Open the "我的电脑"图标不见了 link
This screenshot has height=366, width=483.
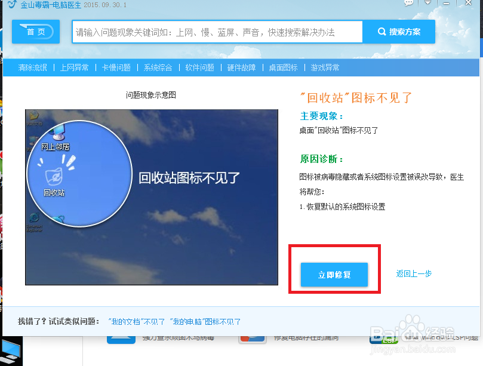[205, 322]
